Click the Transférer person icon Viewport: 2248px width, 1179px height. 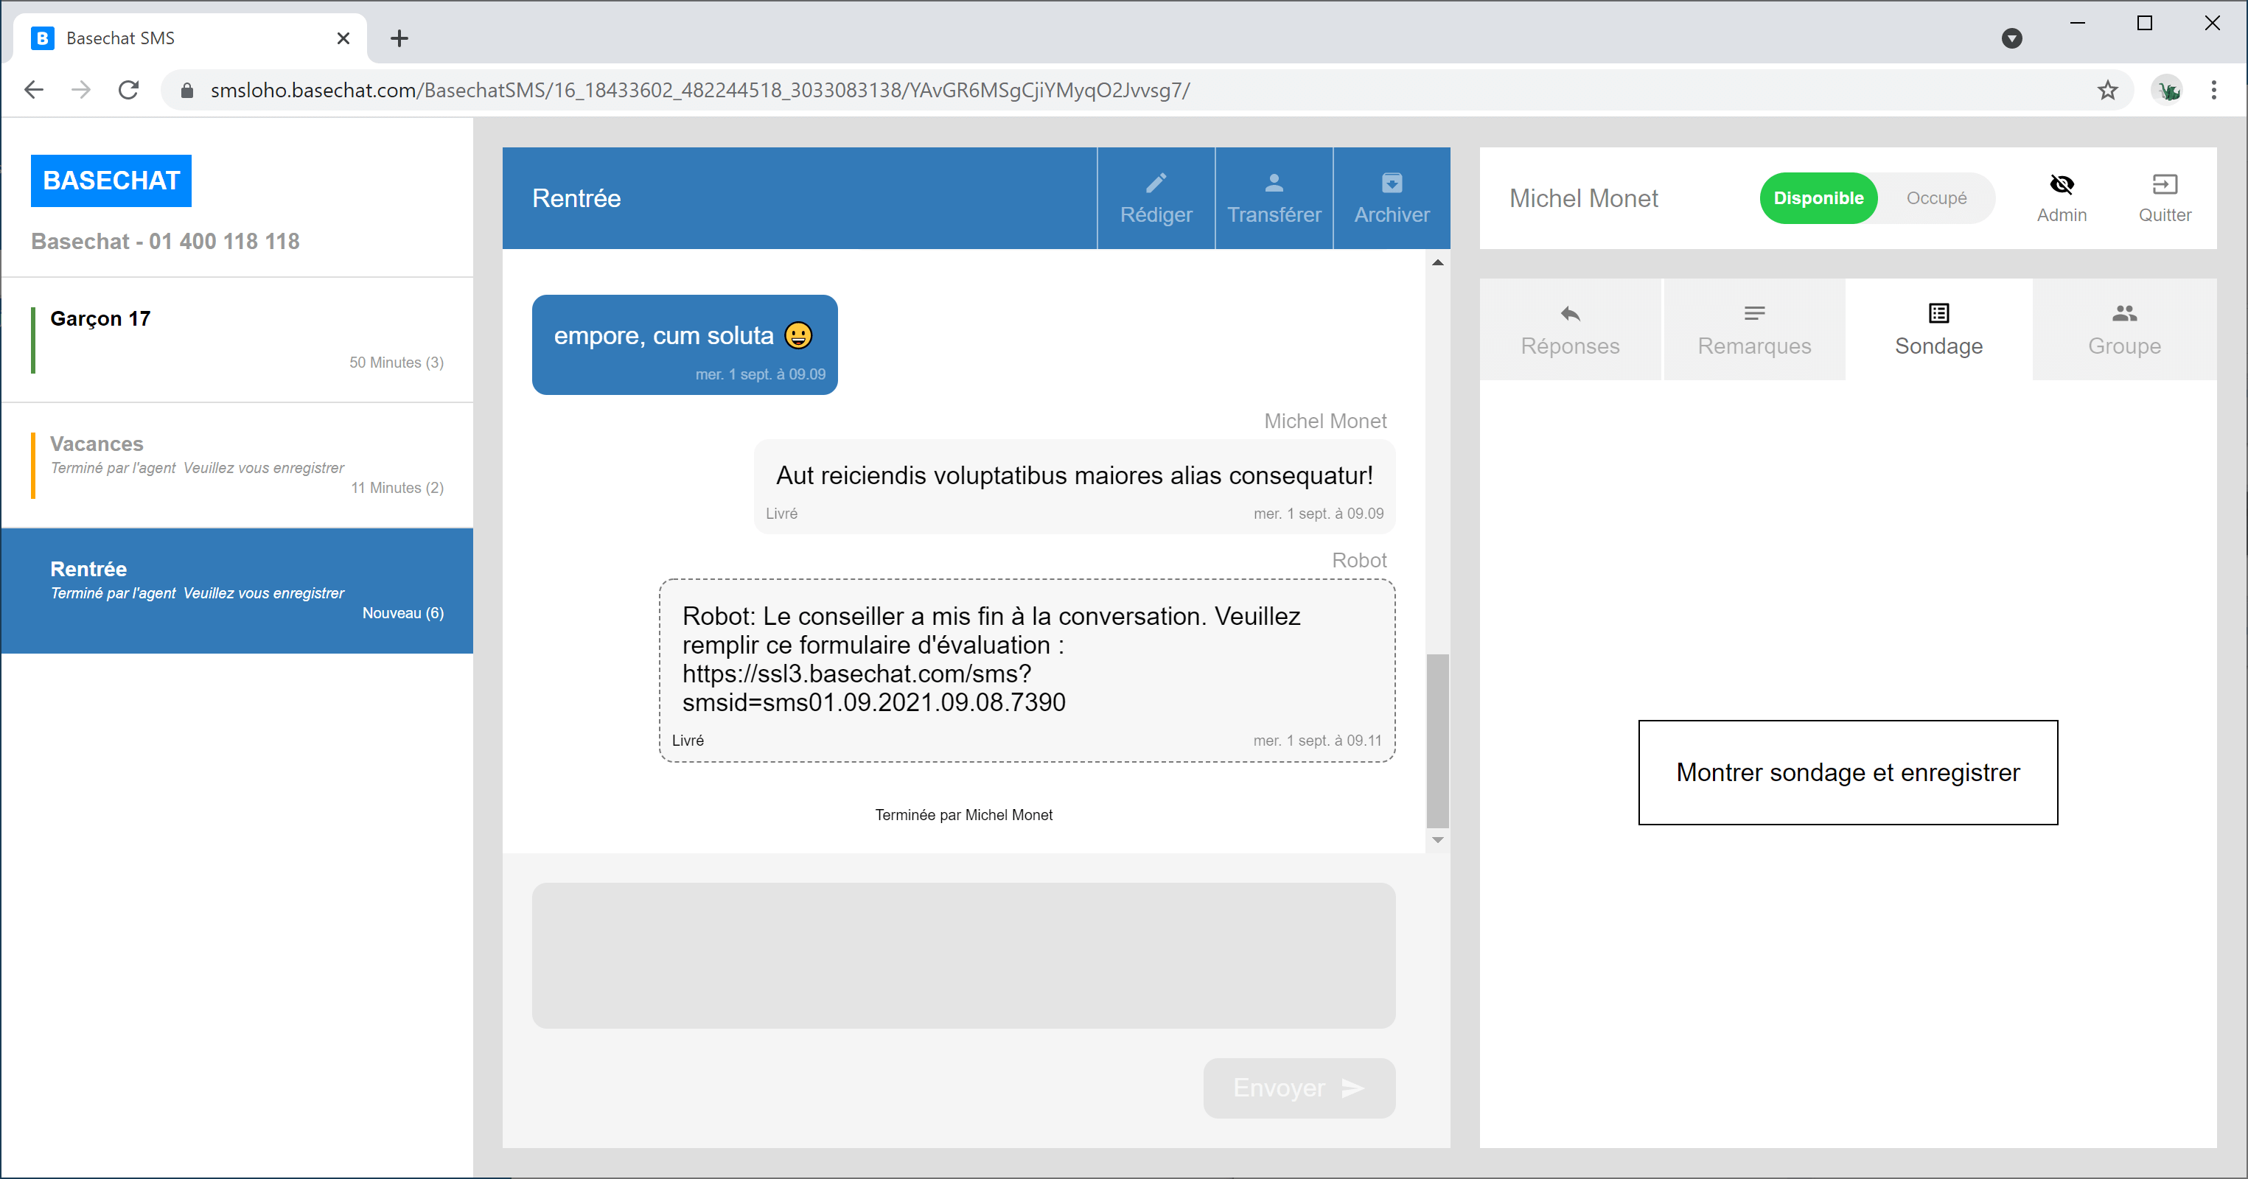click(1273, 183)
